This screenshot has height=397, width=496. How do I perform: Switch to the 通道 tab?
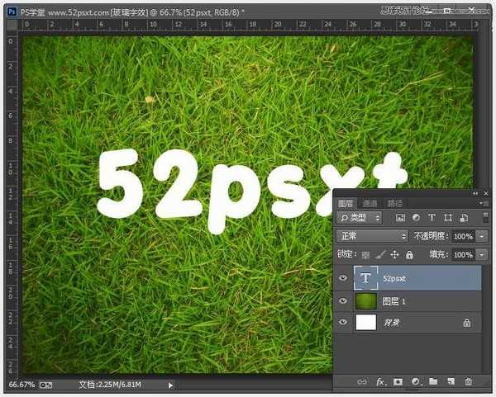[370, 203]
